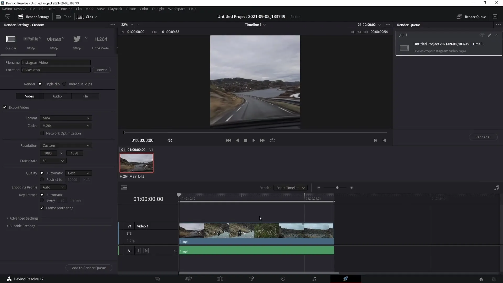Open viewer zoom dropdown showing 32%

(127, 25)
